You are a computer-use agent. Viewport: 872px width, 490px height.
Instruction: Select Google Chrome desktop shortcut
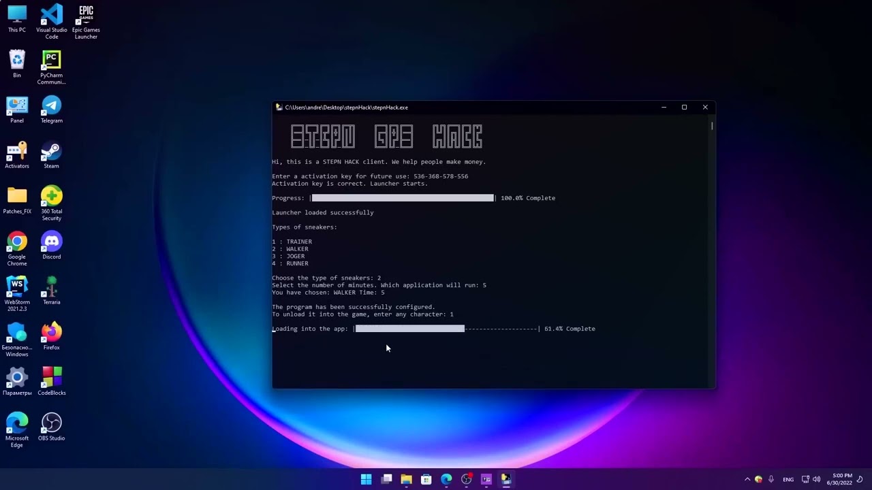[17, 249]
